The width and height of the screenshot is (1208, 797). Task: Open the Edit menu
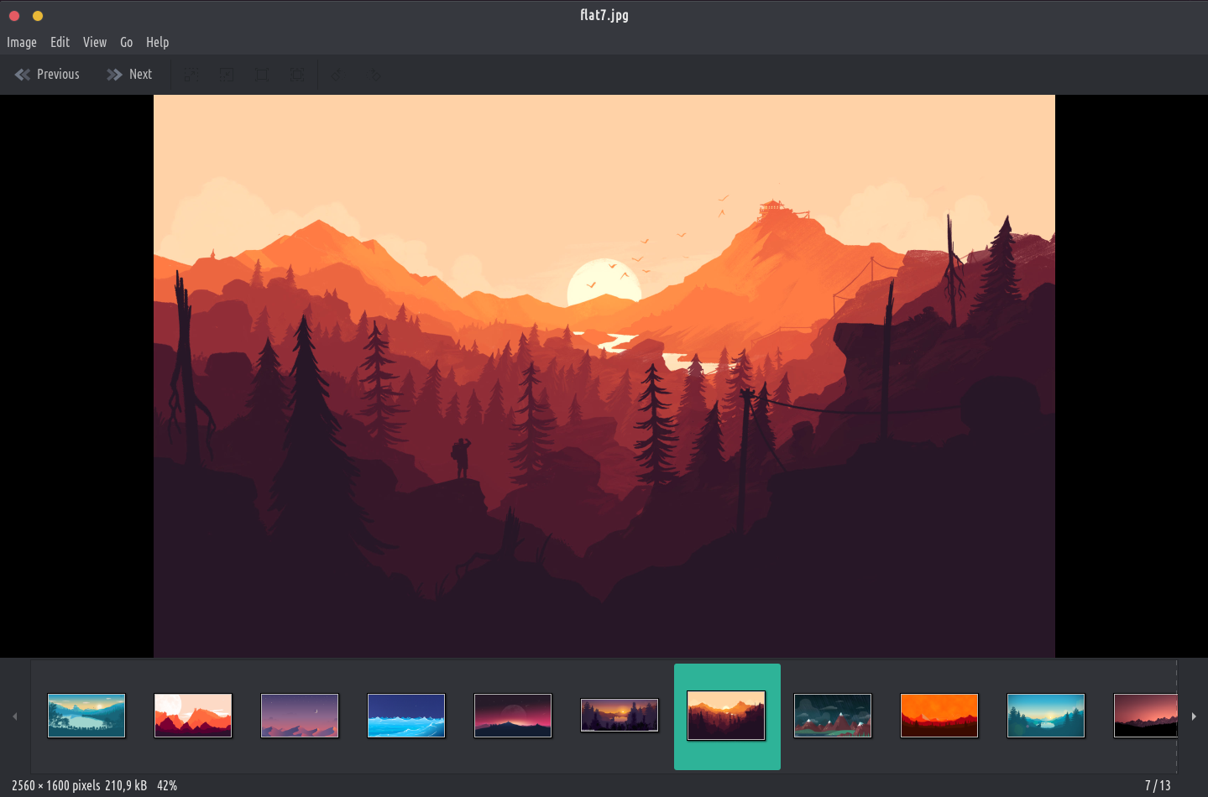(x=60, y=42)
